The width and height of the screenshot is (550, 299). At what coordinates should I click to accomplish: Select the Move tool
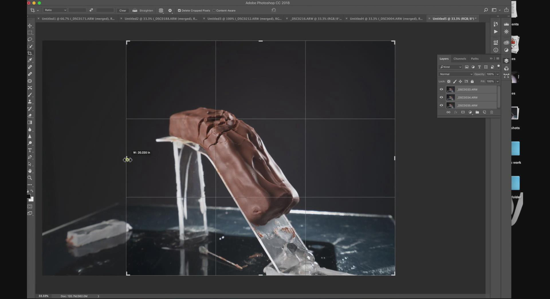(30, 26)
